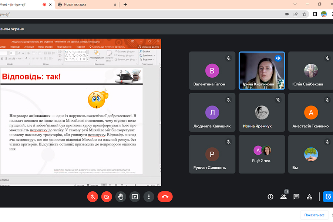Click the blue alarm clock extension button
This screenshot has height=222, width=333.
click(x=328, y=196)
